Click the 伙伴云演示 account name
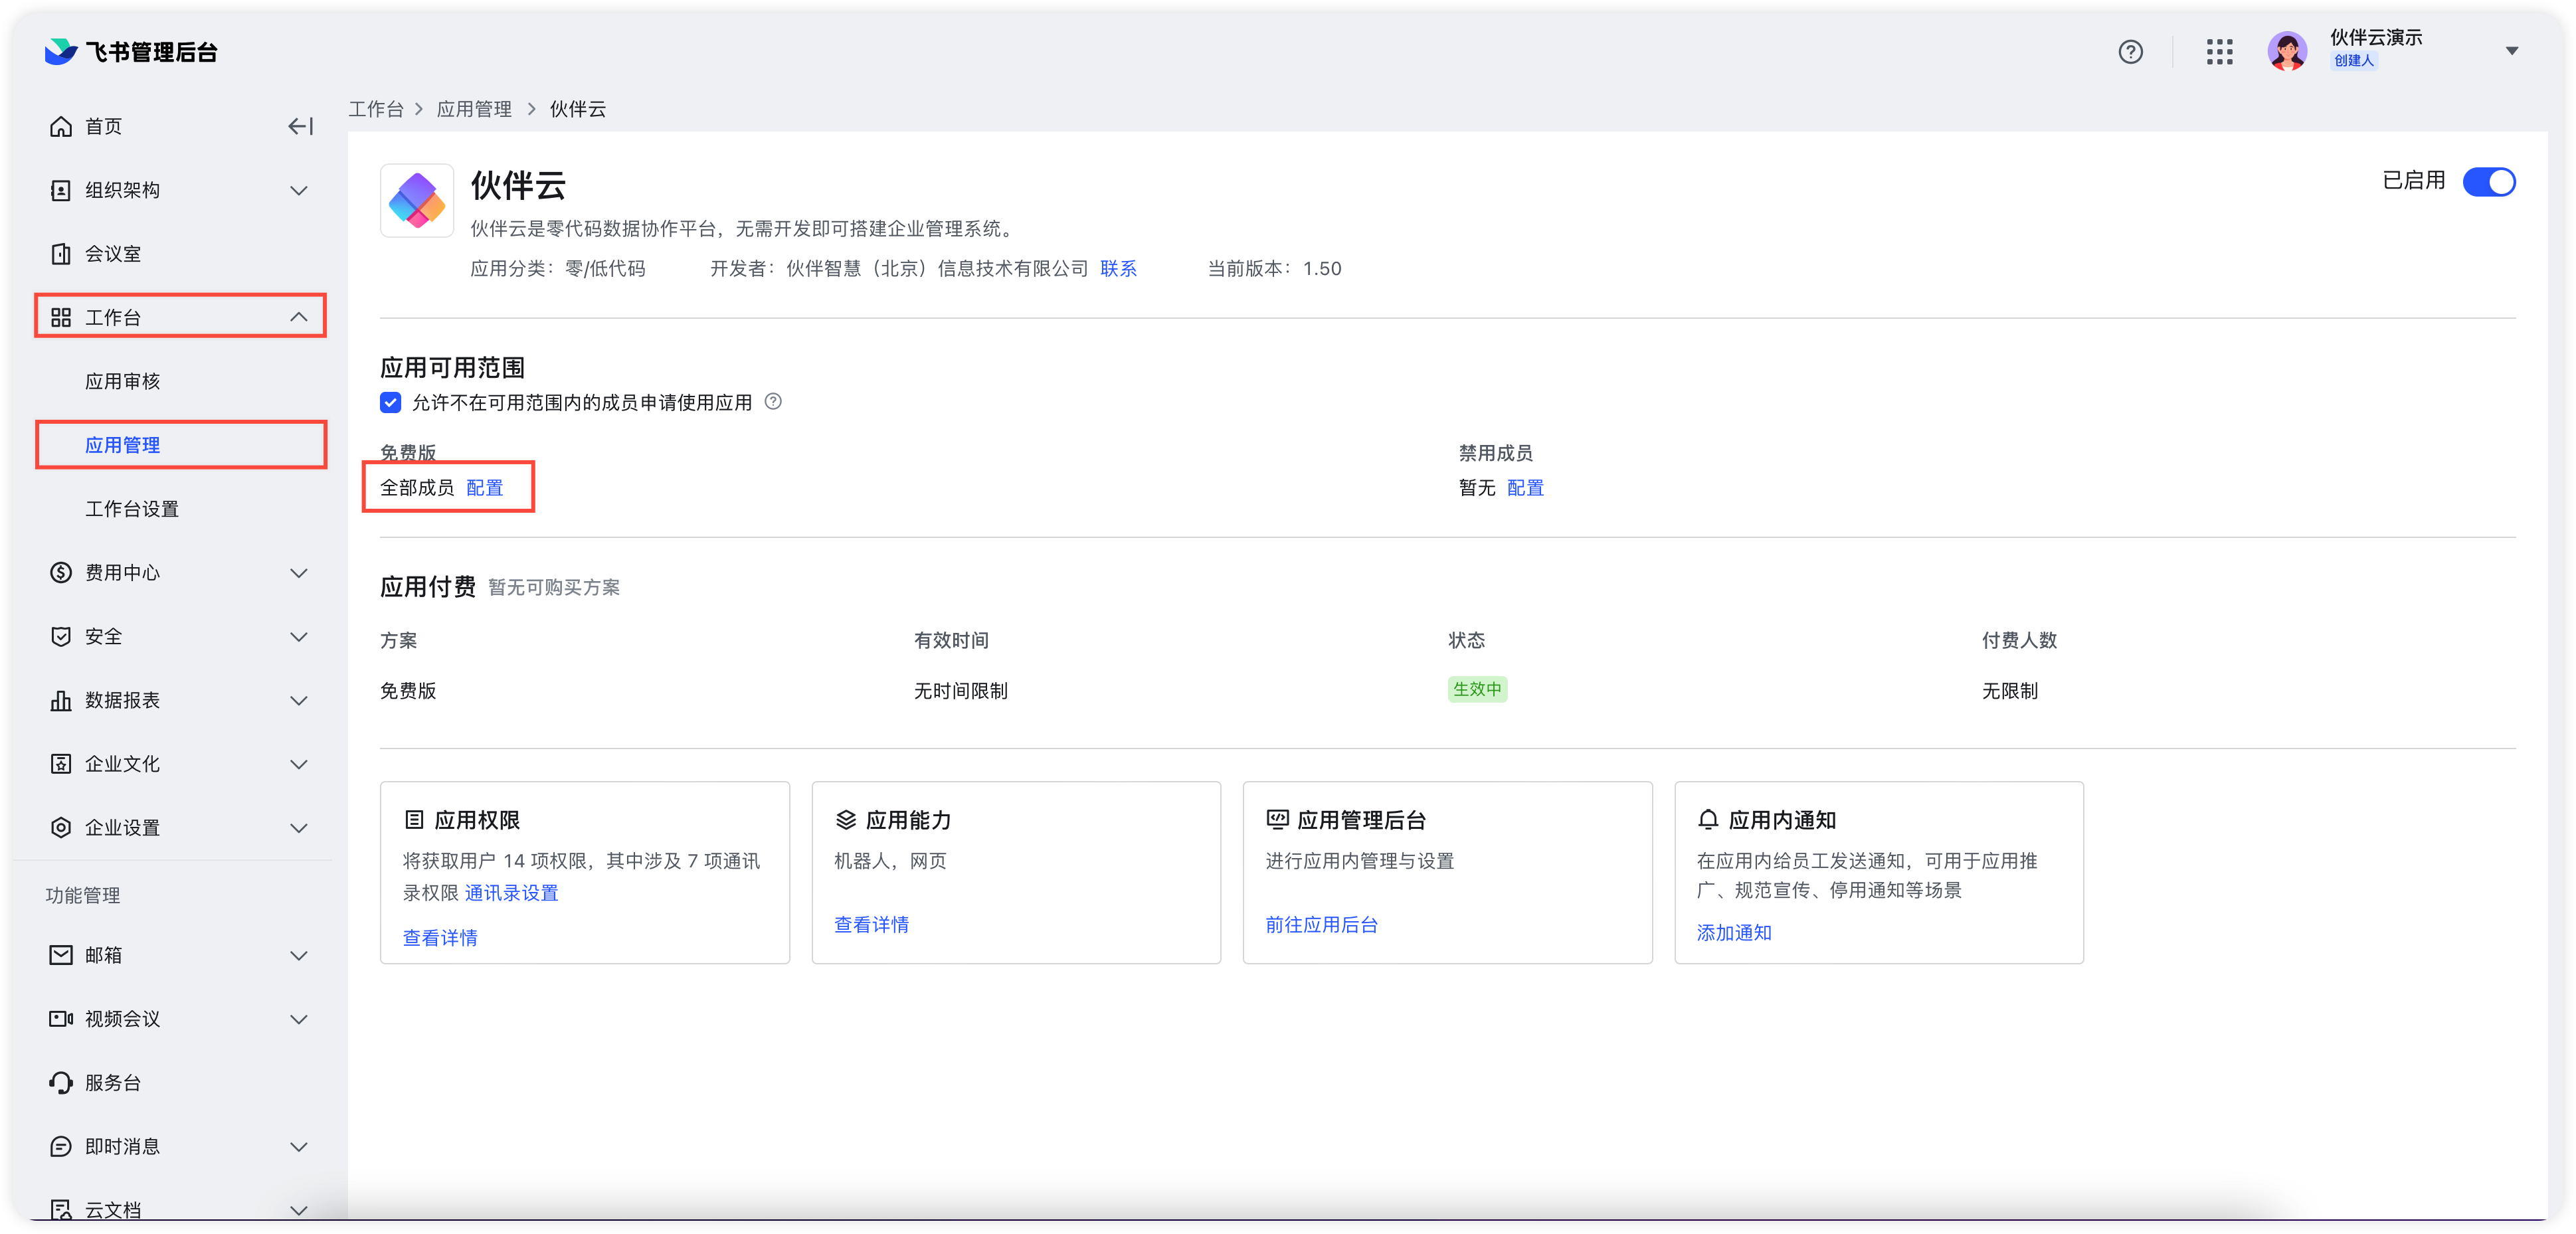This screenshot has height=1234, width=2576. 2376,37
